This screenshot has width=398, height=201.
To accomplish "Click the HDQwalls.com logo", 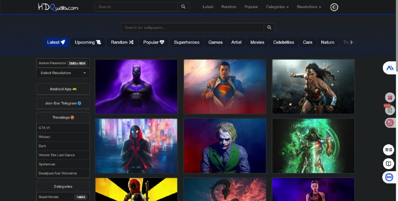I will click(x=58, y=7).
